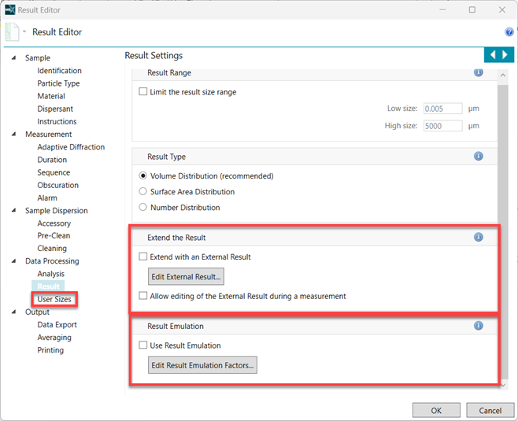Click Edit External Result button
Image resolution: width=518 pixels, height=421 pixels.
click(x=186, y=276)
